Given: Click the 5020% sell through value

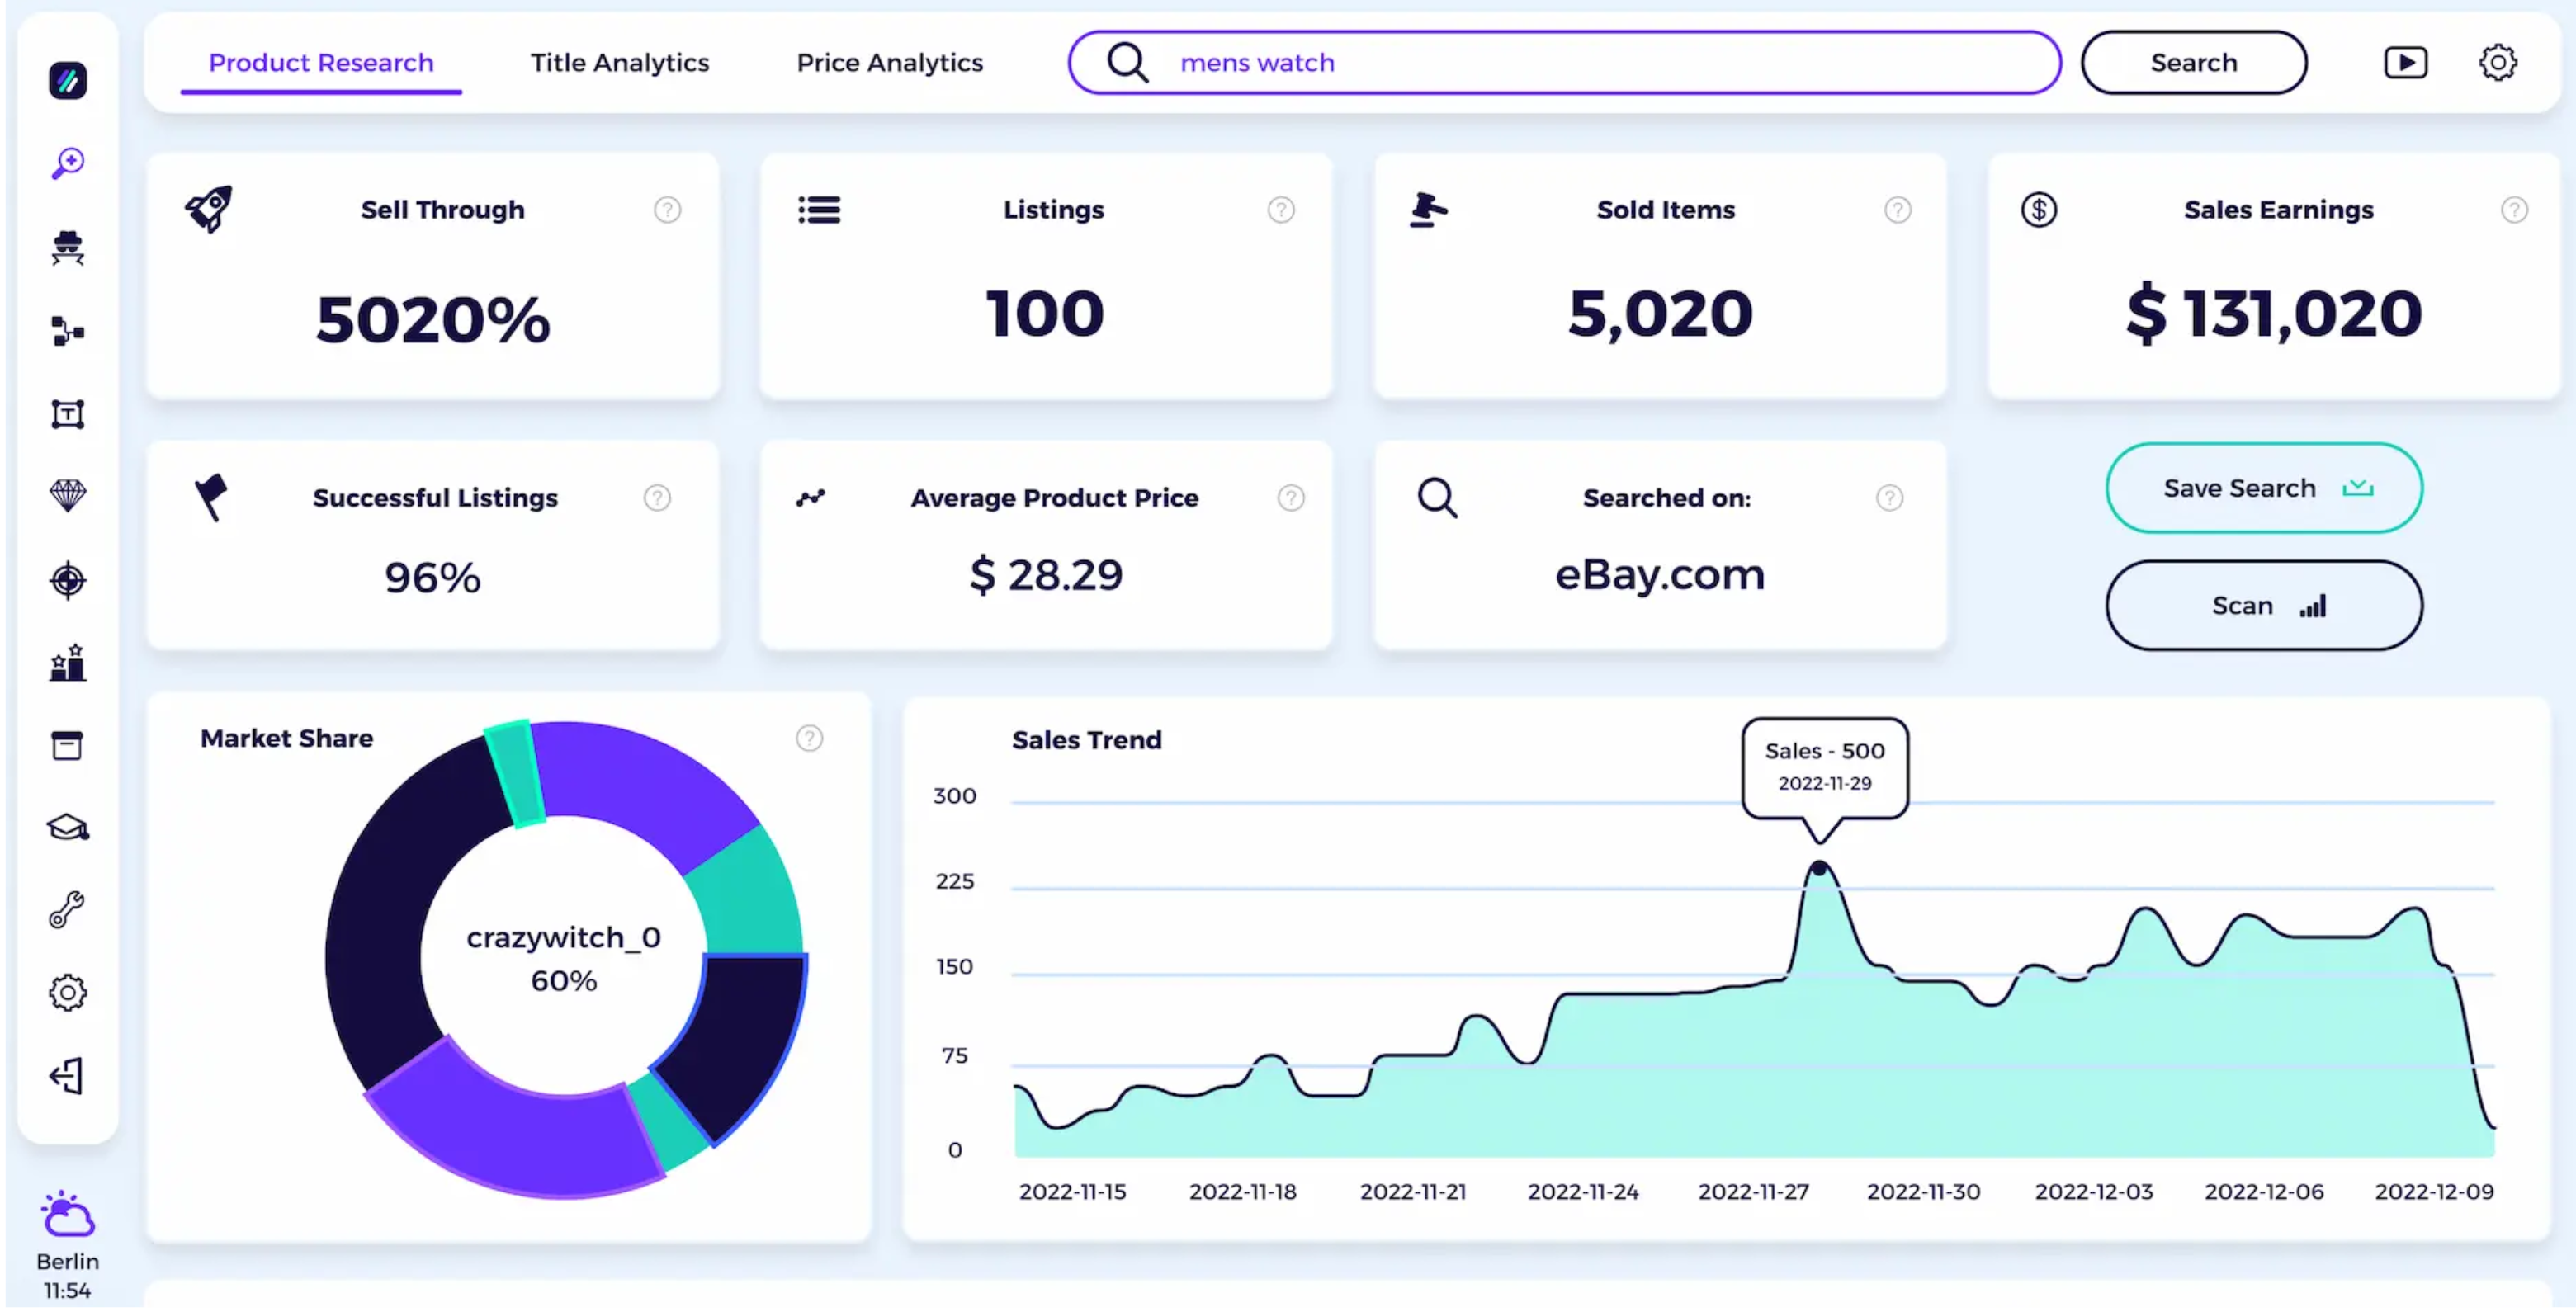Looking at the screenshot, I should [x=433, y=320].
